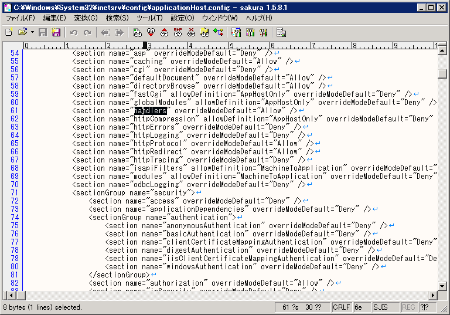Image resolution: width=450 pixels, height=315 pixels.
Task: Click "8 bytes (1 lines) selected." status message
Action: coord(42,307)
